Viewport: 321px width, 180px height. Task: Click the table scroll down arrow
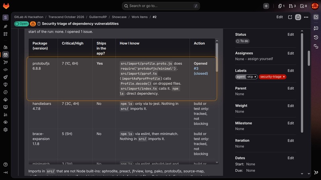217,163
